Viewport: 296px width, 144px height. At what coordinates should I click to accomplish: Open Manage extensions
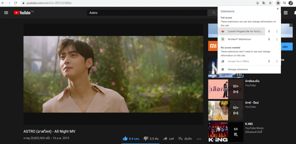pyautogui.click(x=249, y=69)
